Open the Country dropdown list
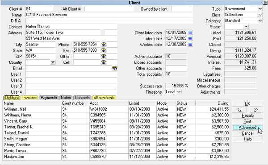268x165 pixels. pos(53,62)
